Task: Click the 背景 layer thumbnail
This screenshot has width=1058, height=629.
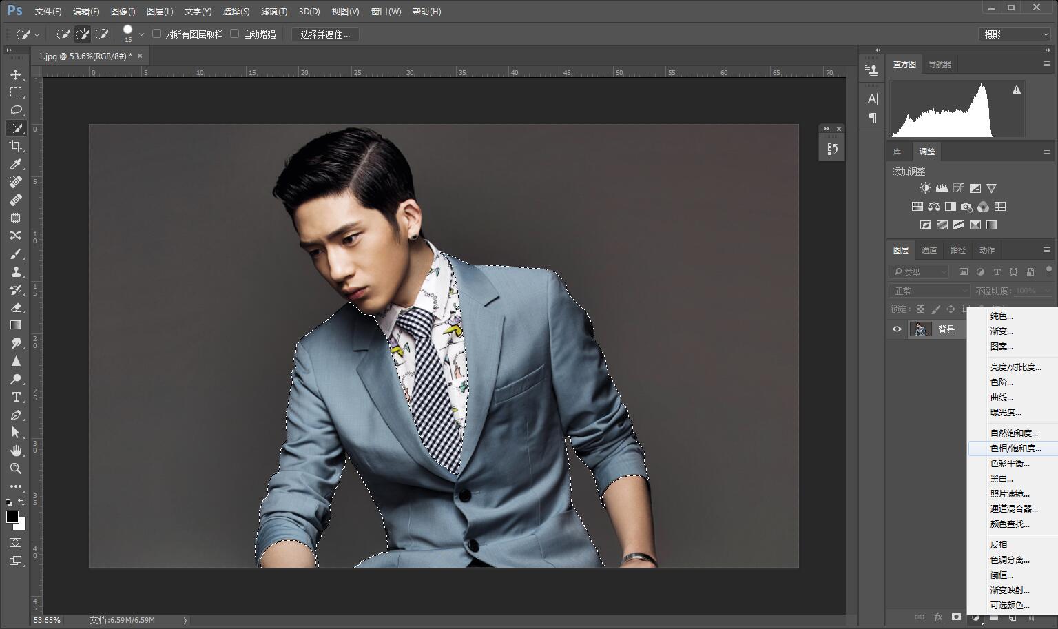Action: [921, 329]
